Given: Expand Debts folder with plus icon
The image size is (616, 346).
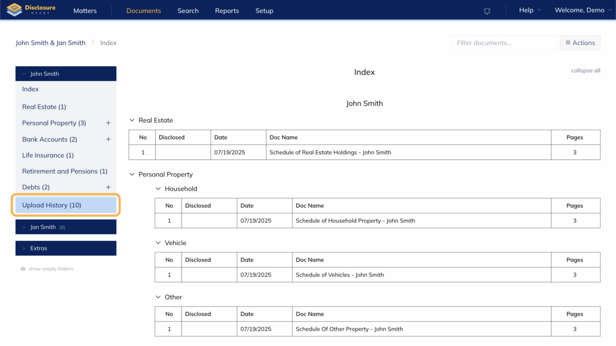Looking at the screenshot, I should pos(108,187).
